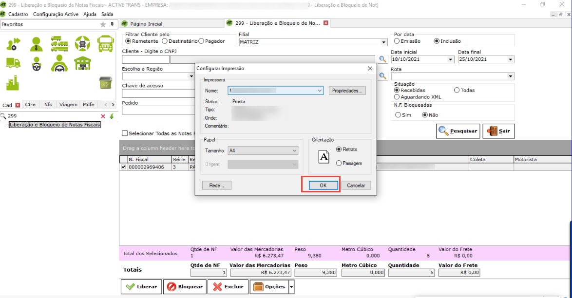Click the delivery truck side-view icon

pyautogui.click(x=13, y=63)
